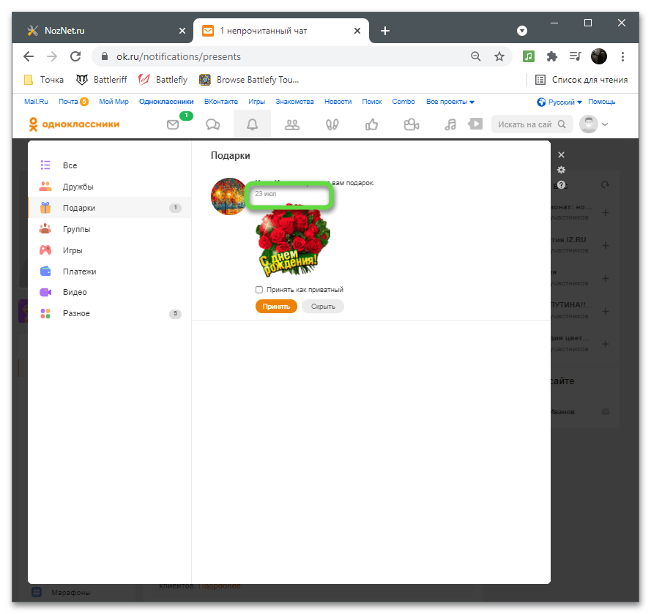Hide the gift with 'Скрыть' button

[x=323, y=307]
